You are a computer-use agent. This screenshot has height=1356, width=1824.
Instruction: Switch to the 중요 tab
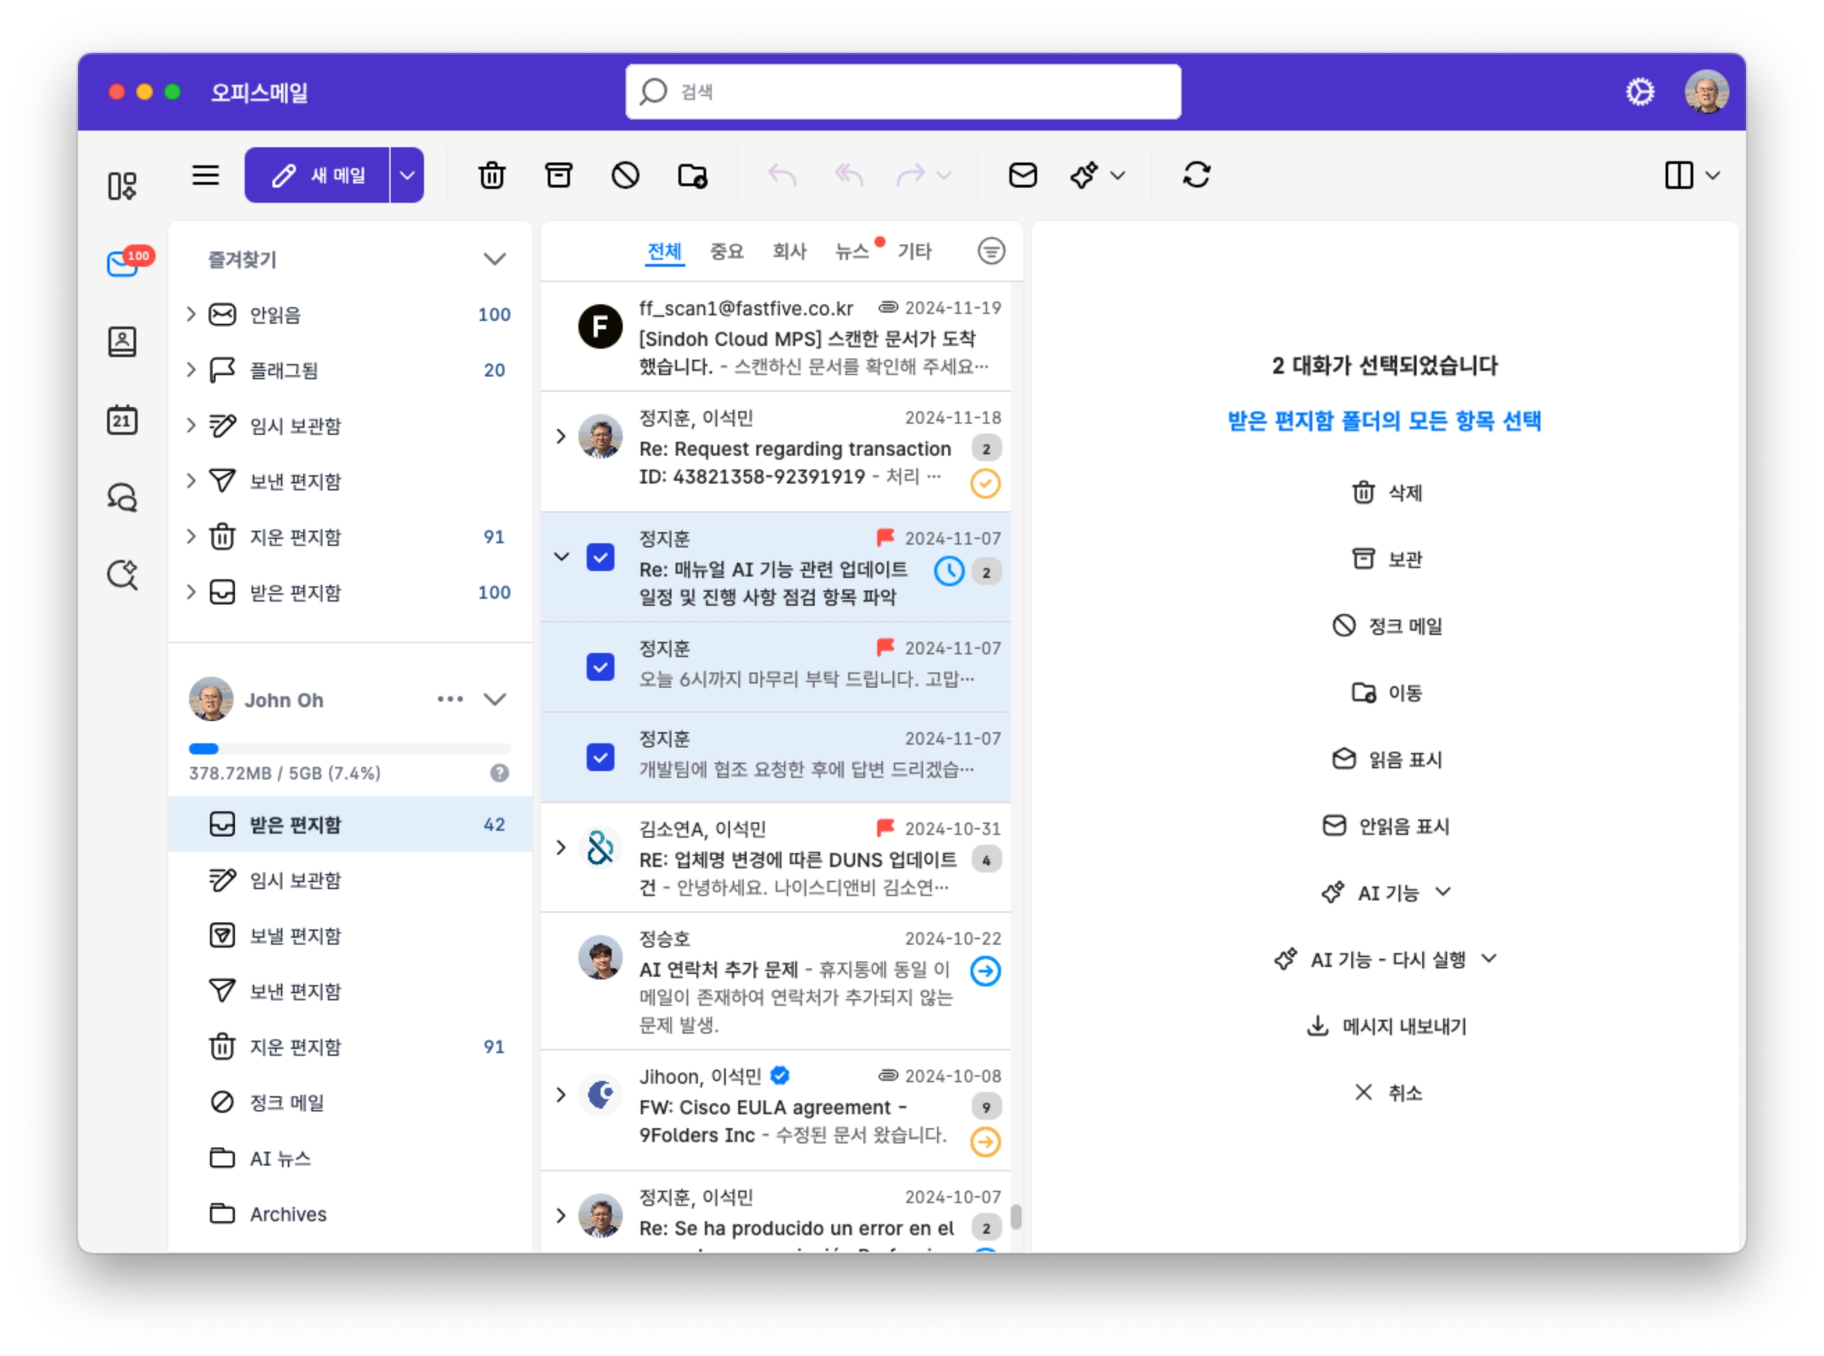[726, 250]
